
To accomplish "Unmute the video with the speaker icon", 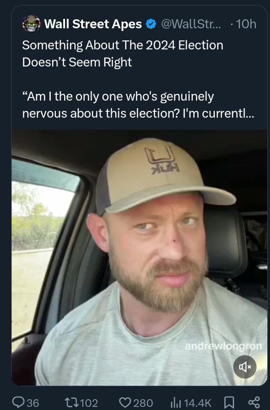I will [x=245, y=367].
